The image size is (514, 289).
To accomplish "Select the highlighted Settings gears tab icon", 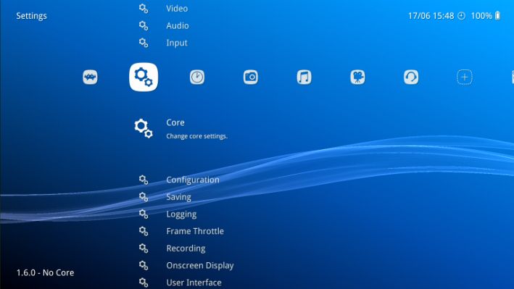I will point(144,77).
